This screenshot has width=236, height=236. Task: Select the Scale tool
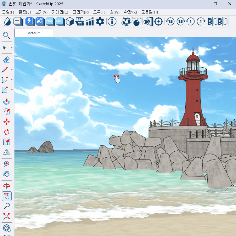6,142
